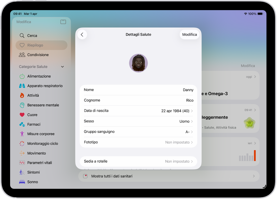Open chevron on Mostra tutti i dati row

tap(254, 176)
